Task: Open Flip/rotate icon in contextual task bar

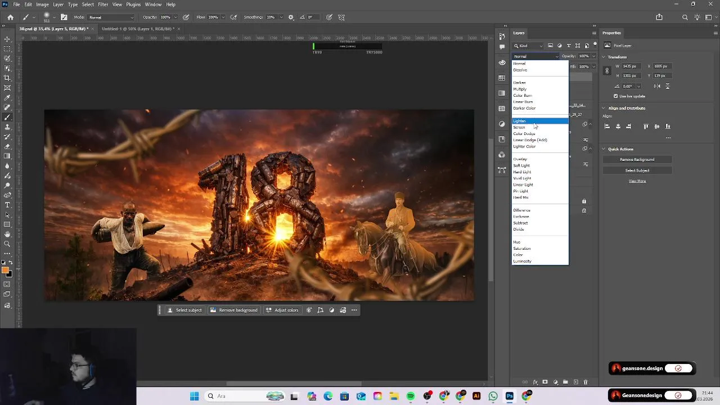Action: 320,310
